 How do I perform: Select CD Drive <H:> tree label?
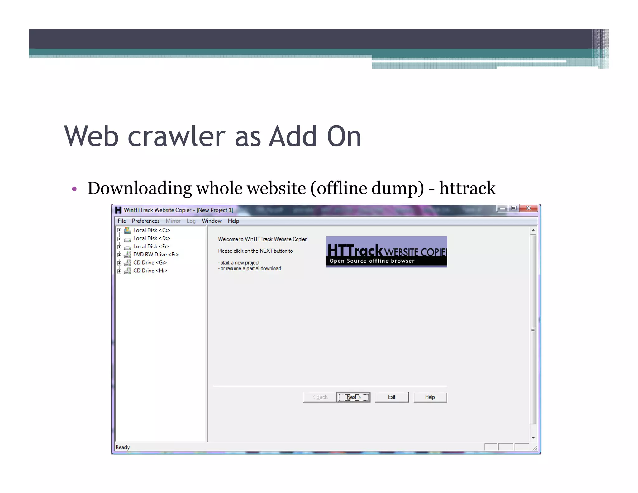(150, 271)
